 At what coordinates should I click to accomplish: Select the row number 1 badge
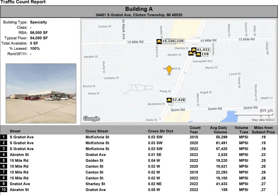coord(4,137)
